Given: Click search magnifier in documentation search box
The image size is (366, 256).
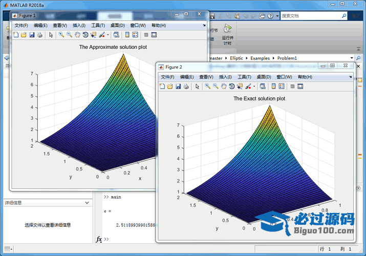Looking at the screenshot, I should click(344, 16).
